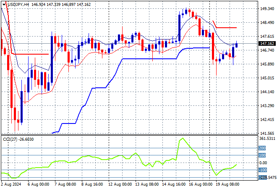277x189 pixels.
Task: Click the current price tag 147.162
Action: (x=267, y=44)
